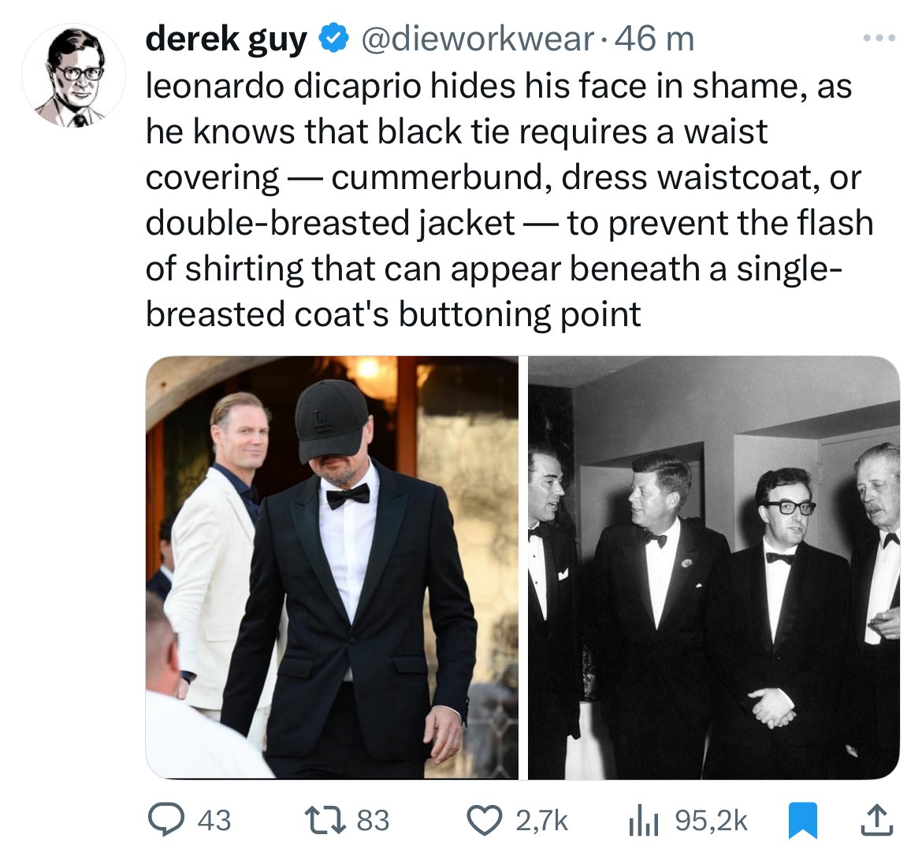Viewport: 922px width, 857px height.
Task: Click the likes count 2,7k
Action: click(541, 820)
